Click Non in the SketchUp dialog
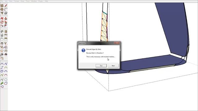The image size is (198, 111). [x=113, y=66]
